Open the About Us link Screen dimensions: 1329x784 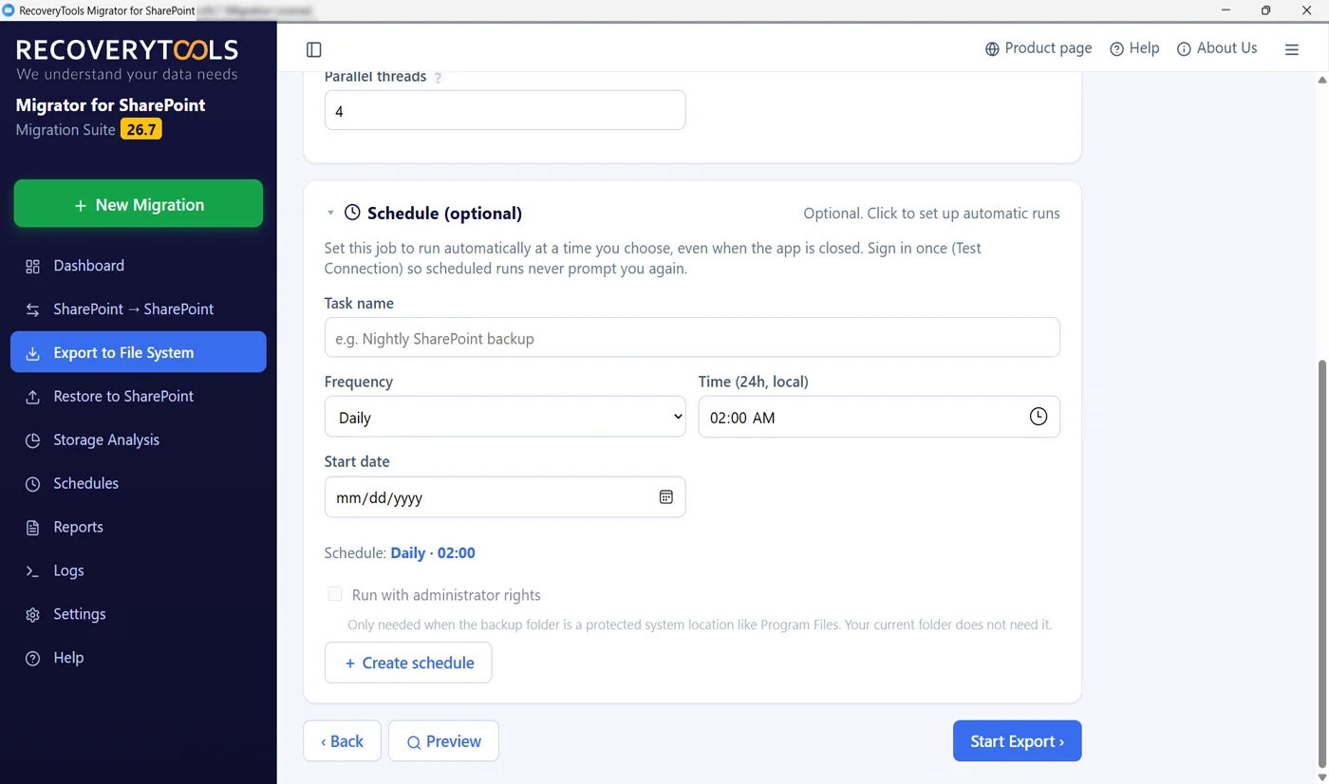[x=1217, y=48]
